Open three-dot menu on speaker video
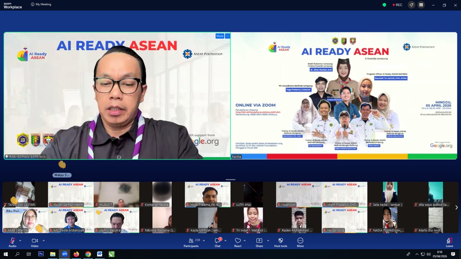This screenshot has height=259, width=461. click(228, 36)
